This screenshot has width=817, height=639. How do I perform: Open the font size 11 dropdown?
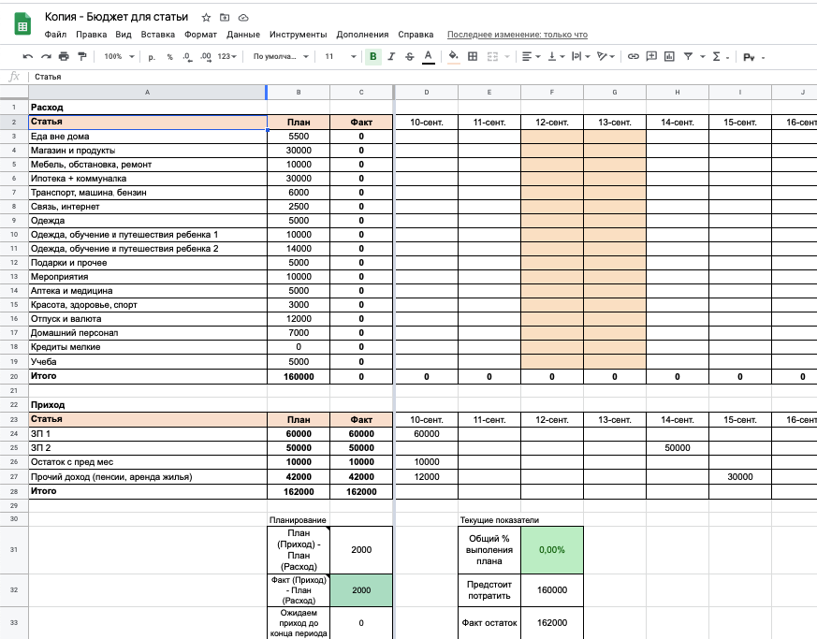click(x=341, y=57)
